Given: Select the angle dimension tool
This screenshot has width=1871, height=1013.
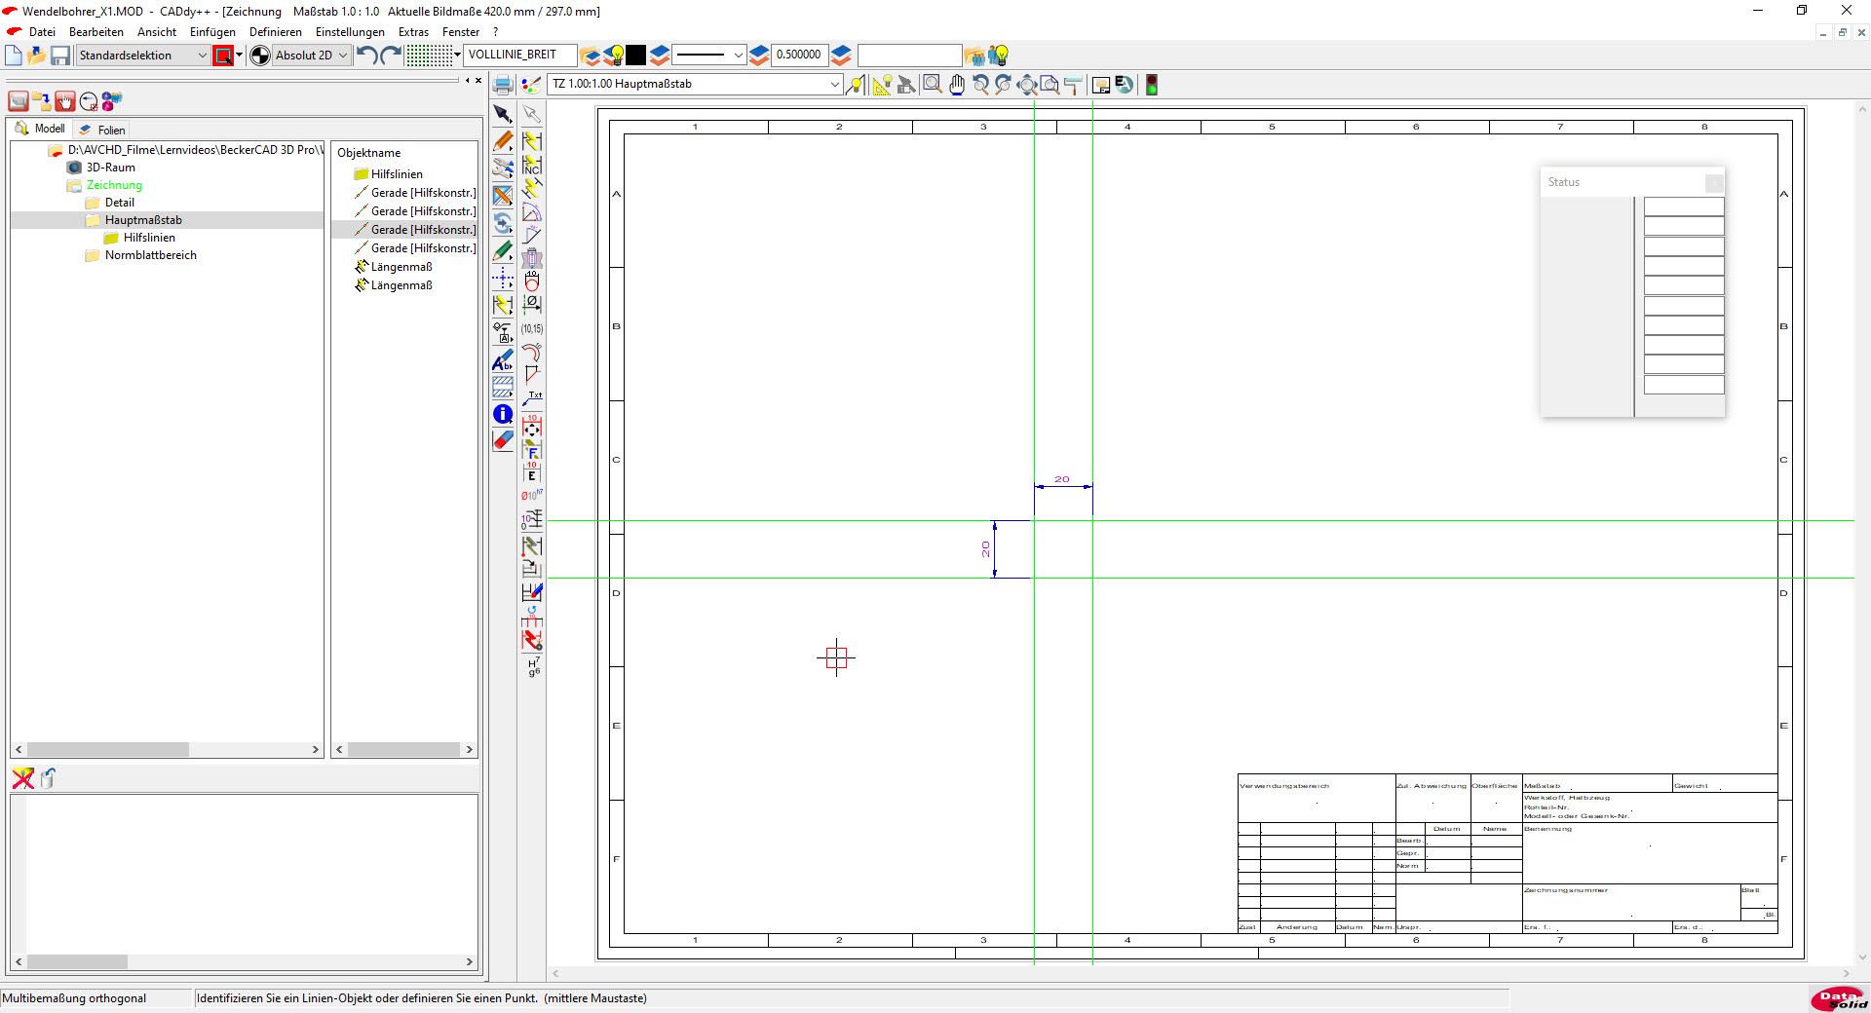Looking at the screenshot, I should click(x=531, y=212).
